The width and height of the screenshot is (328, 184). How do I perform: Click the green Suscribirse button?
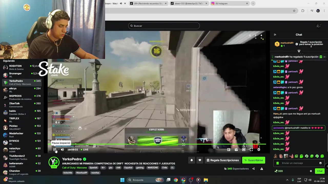(254, 160)
